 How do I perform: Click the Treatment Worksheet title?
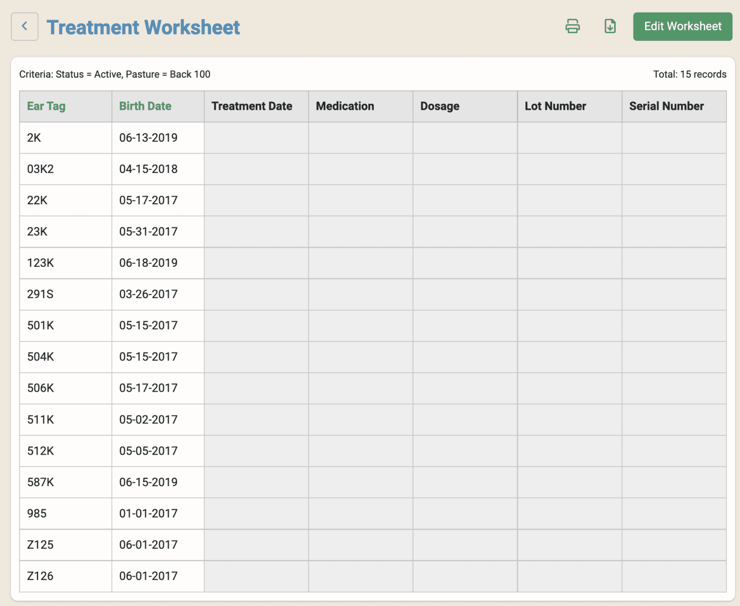143,27
